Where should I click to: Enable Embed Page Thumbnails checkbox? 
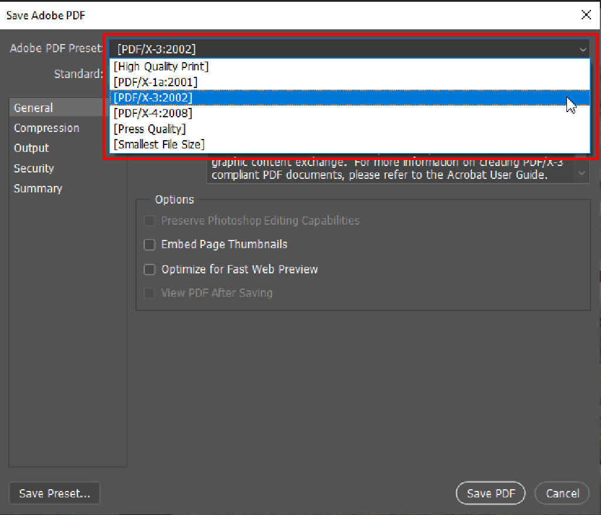click(x=150, y=245)
